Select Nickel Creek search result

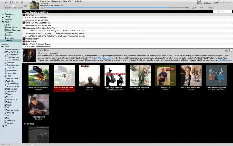(127, 41)
